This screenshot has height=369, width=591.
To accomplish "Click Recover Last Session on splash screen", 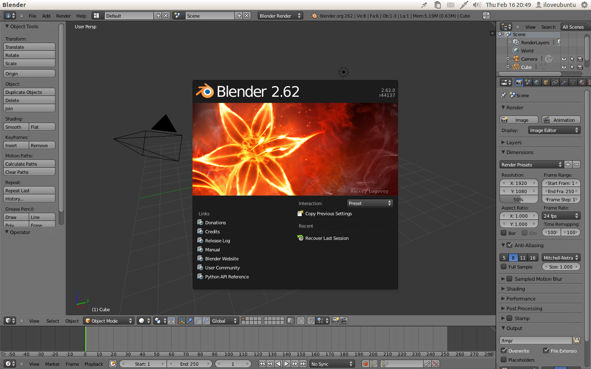I will tap(326, 238).
